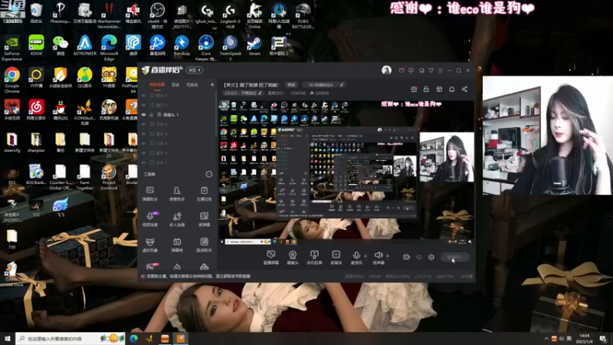Image resolution: width=613 pixels, height=345 pixels.
Task: Toggle visibility eye of 文本 6 source
Action: click(143, 124)
